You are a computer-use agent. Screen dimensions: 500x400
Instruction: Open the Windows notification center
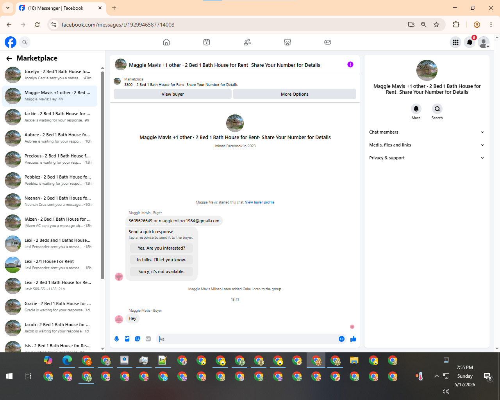pyautogui.click(x=488, y=377)
